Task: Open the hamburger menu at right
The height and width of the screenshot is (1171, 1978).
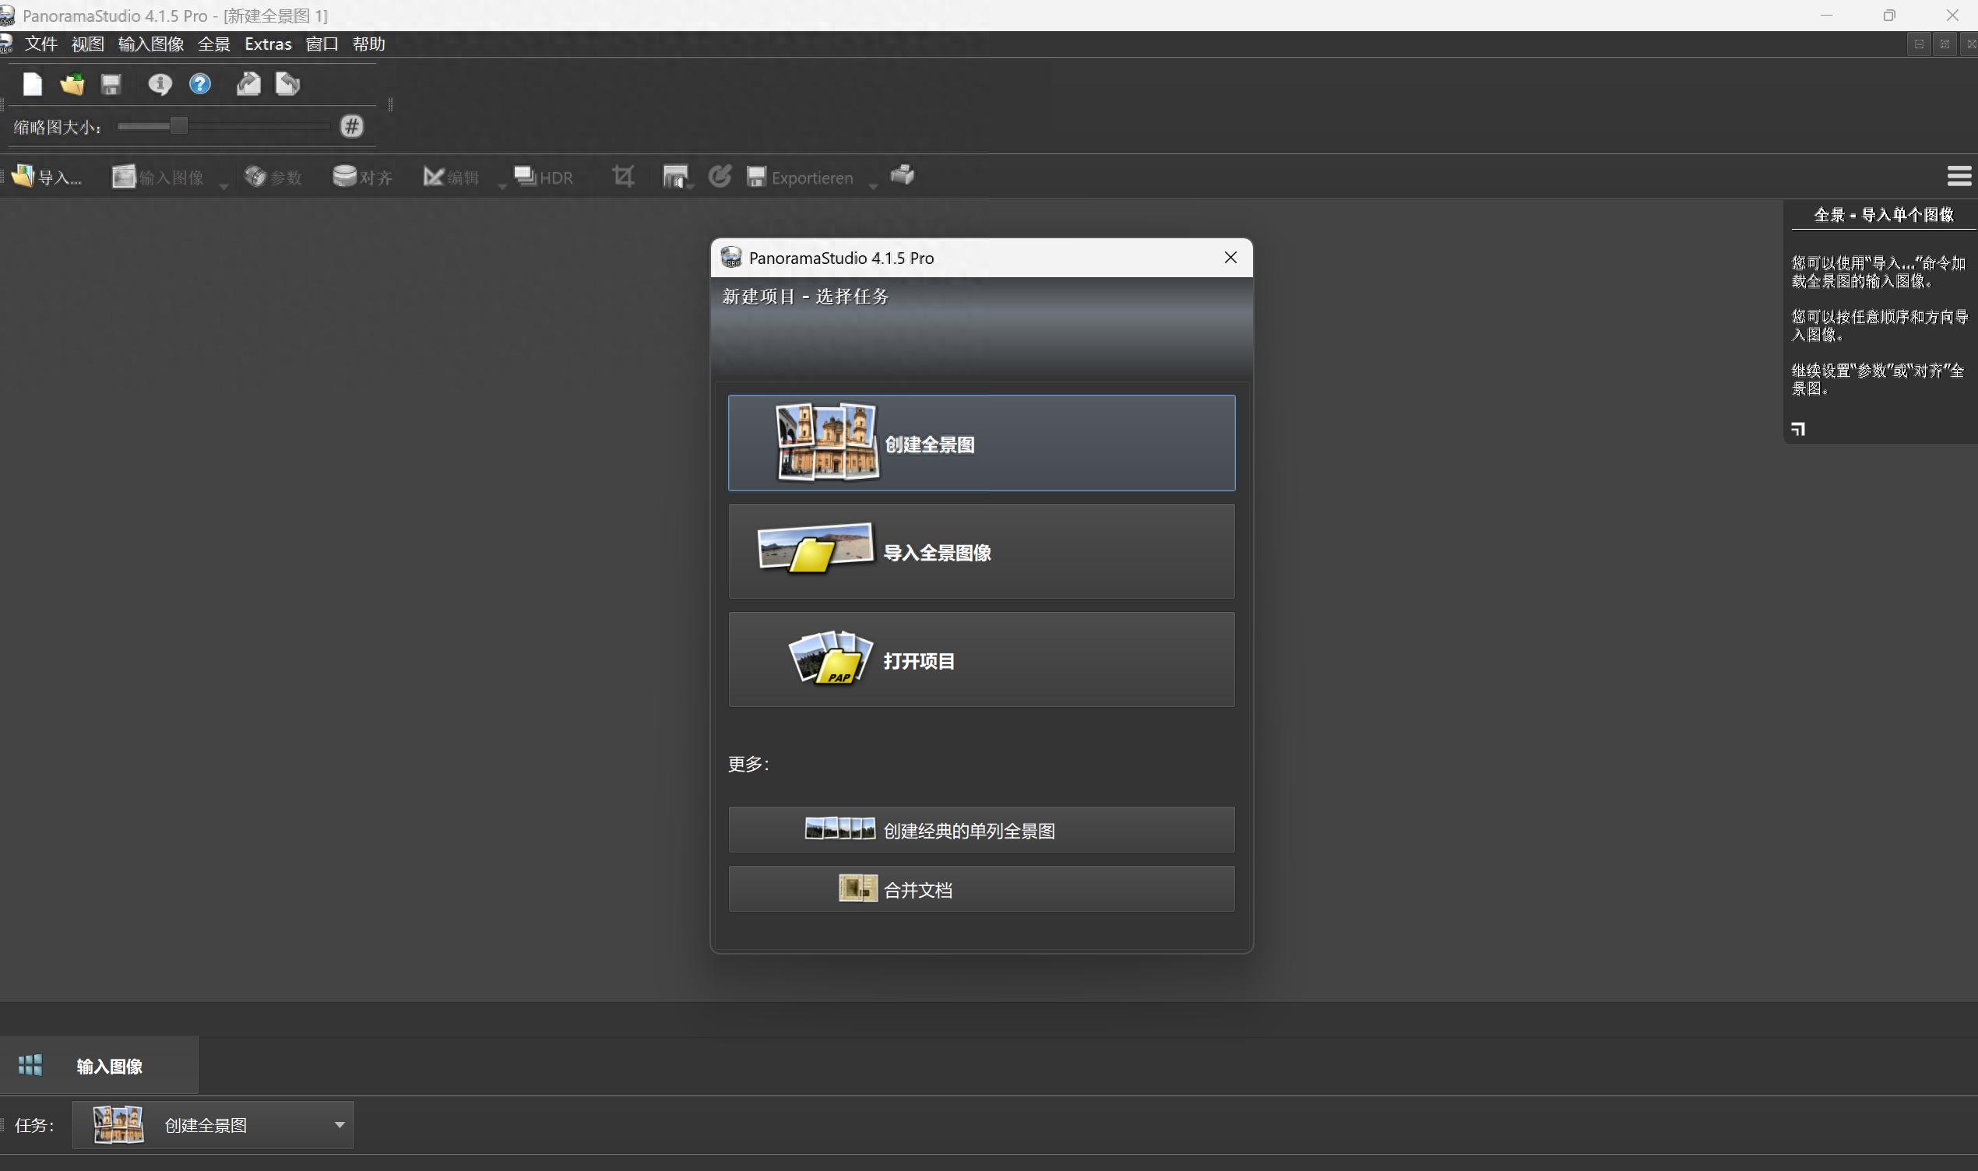Action: 1959,176
